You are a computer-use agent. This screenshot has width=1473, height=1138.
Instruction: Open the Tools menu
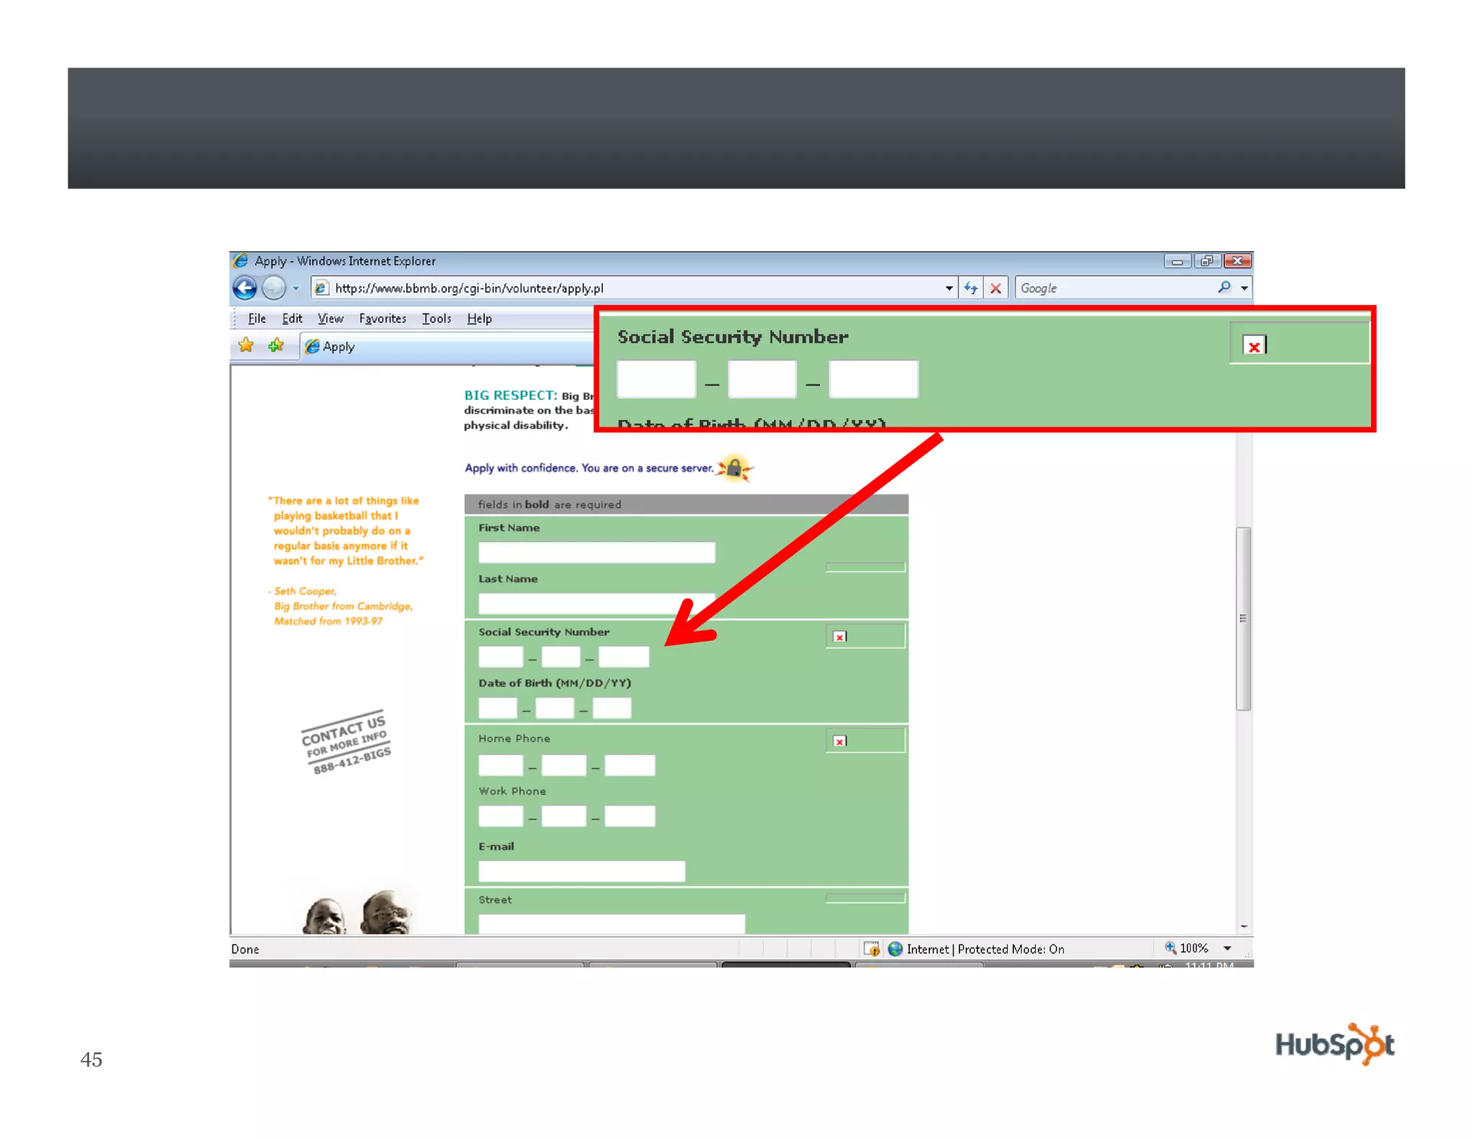[436, 318]
